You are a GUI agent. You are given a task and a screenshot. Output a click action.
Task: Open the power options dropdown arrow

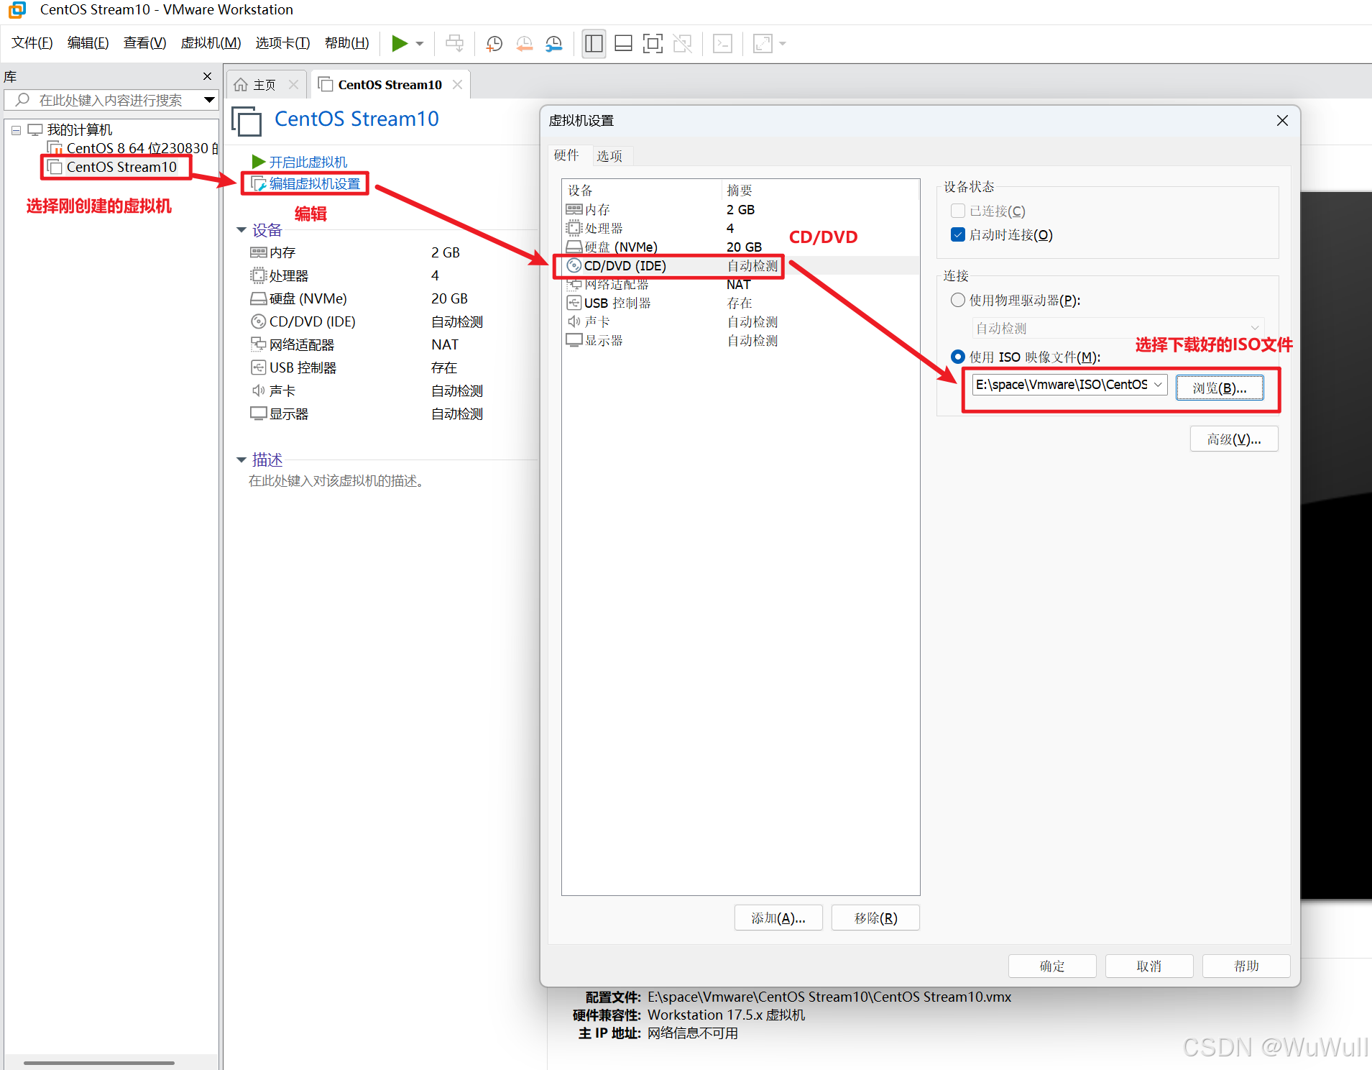420,44
